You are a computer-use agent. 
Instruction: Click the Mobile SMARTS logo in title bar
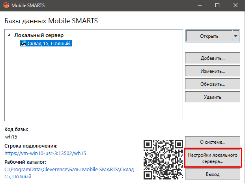click(x=6, y=5)
